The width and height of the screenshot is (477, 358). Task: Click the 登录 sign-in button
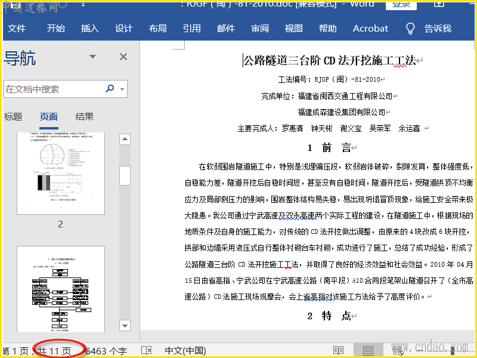pyautogui.click(x=401, y=5)
